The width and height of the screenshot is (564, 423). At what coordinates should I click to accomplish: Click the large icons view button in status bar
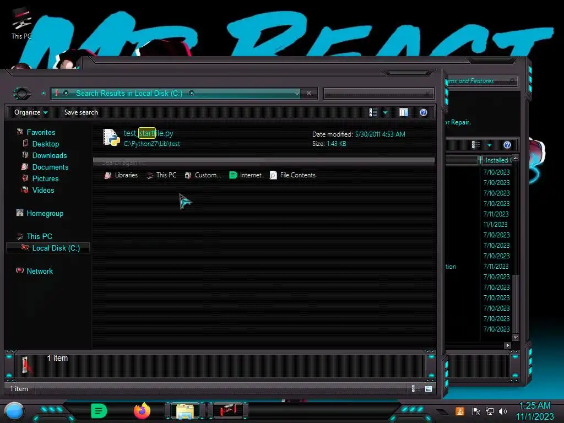coord(428,388)
